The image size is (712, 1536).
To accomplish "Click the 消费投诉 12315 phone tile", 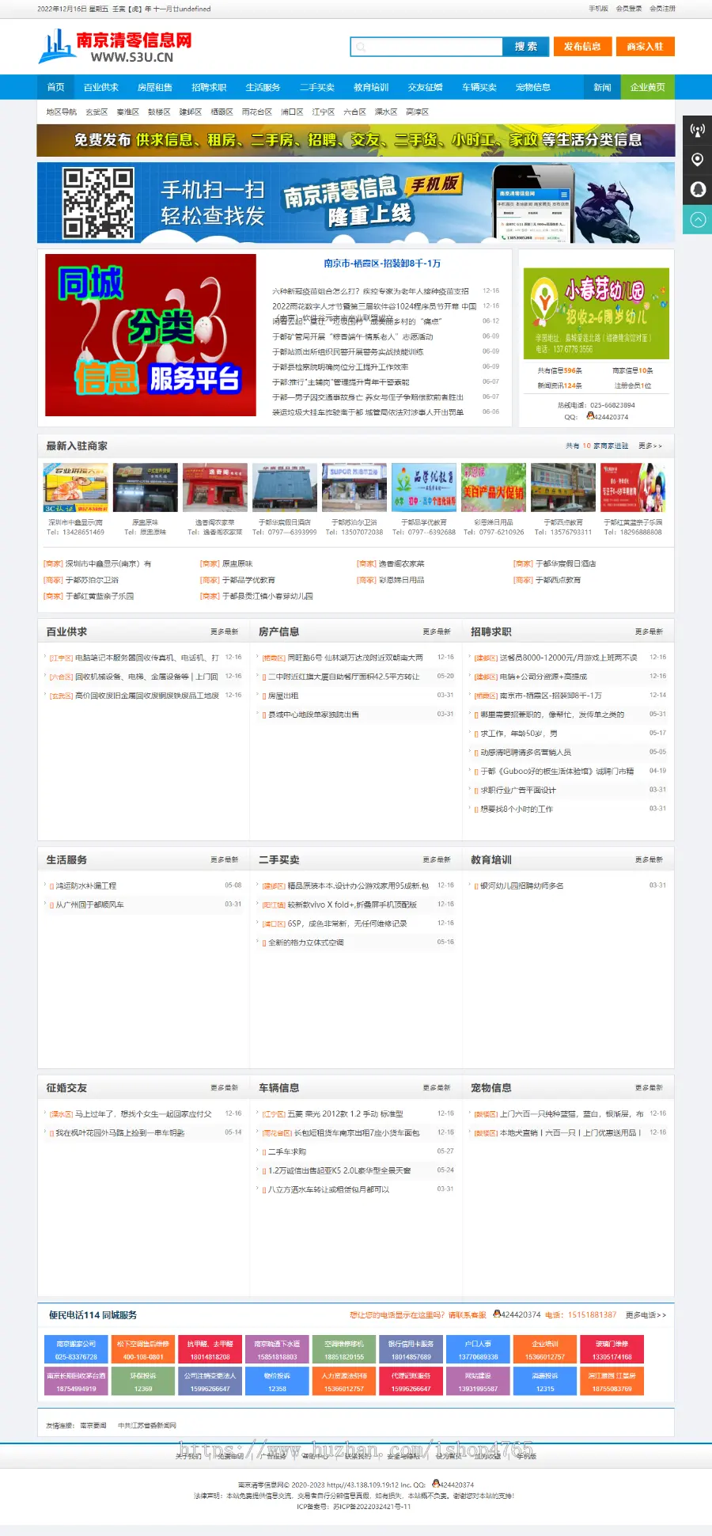I will [x=545, y=1382].
